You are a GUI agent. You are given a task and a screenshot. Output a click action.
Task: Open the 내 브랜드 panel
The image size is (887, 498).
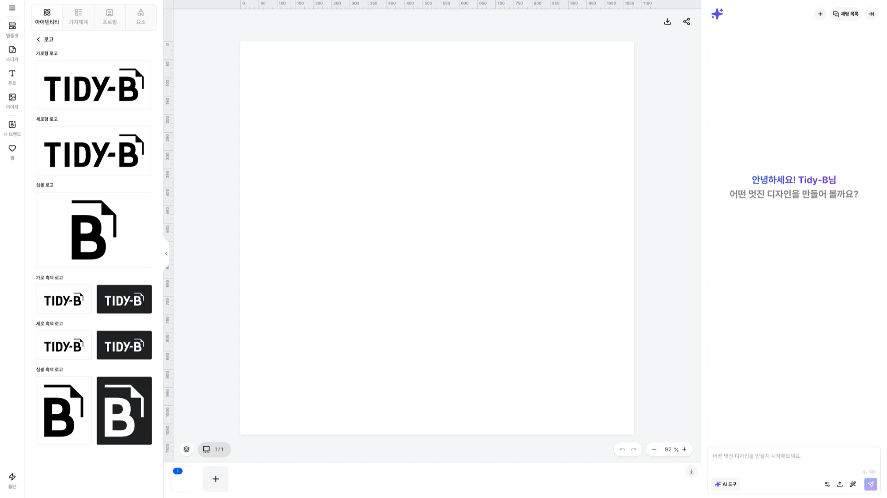pyautogui.click(x=12, y=128)
